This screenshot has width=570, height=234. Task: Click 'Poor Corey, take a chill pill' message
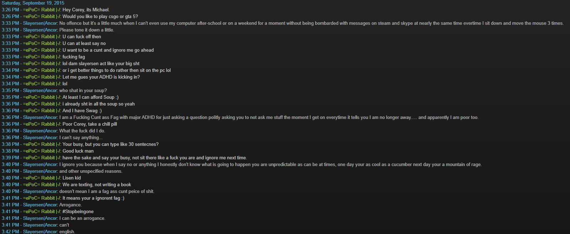(x=90, y=124)
